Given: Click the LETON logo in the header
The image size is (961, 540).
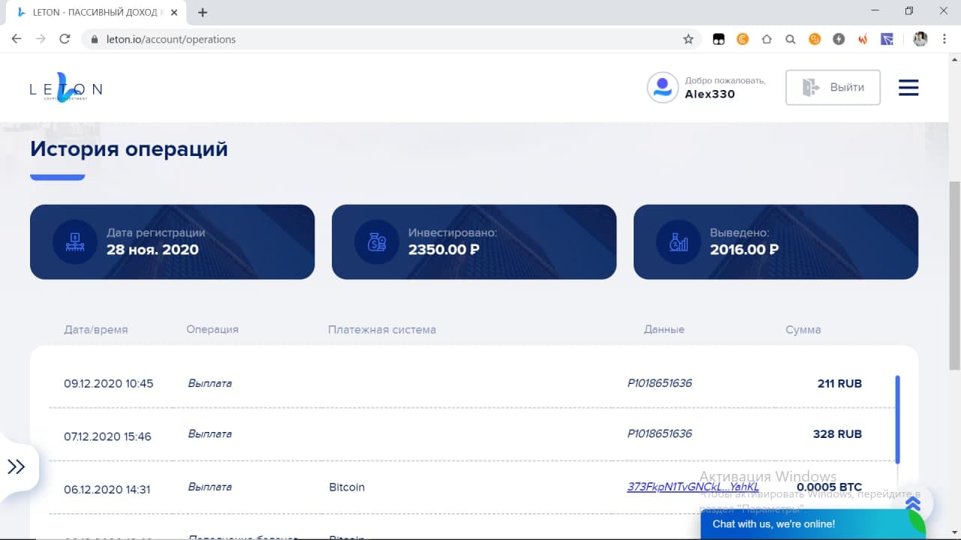Looking at the screenshot, I should coord(65,88).
